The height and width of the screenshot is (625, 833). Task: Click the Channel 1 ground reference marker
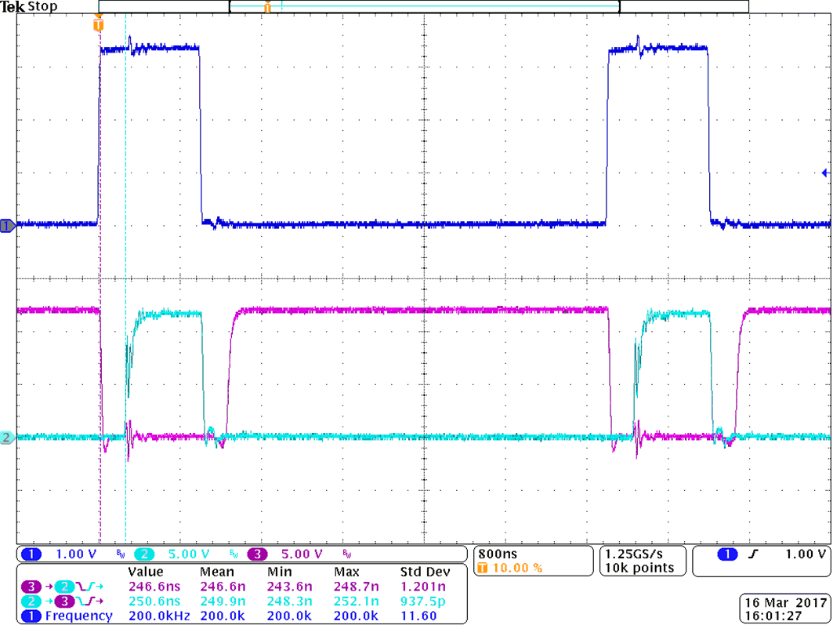[6, 225]
